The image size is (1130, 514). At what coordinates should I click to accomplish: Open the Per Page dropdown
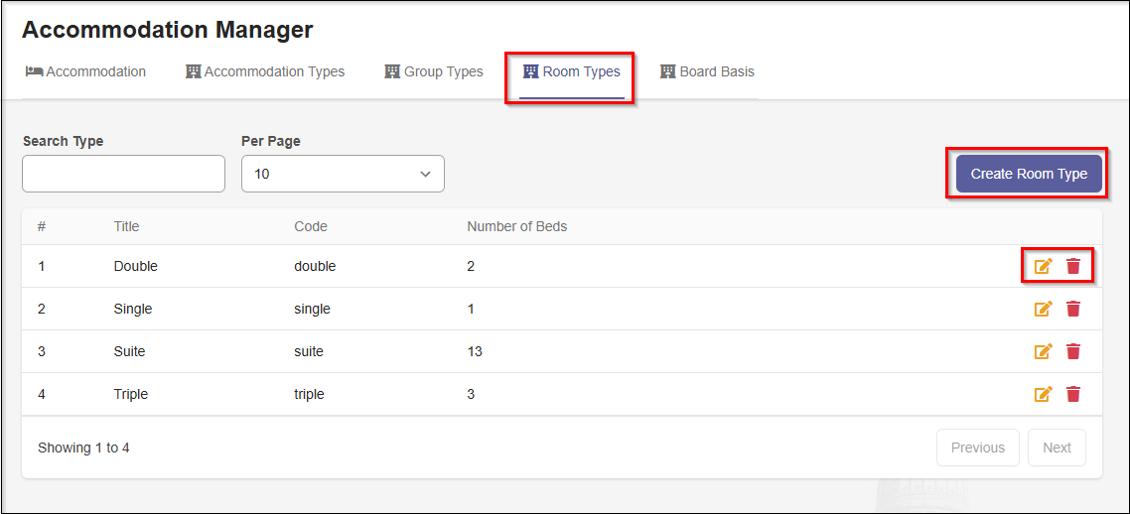(x=343, y=174)
